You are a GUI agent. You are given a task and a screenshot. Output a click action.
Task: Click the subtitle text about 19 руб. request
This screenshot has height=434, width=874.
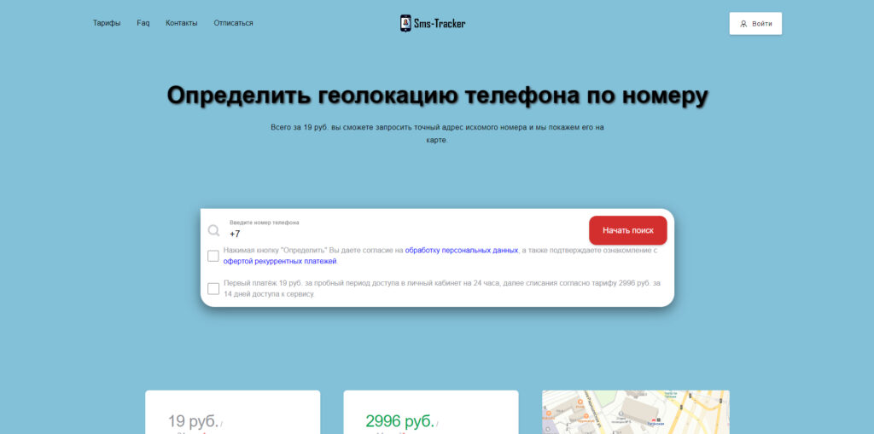point(438,134)
